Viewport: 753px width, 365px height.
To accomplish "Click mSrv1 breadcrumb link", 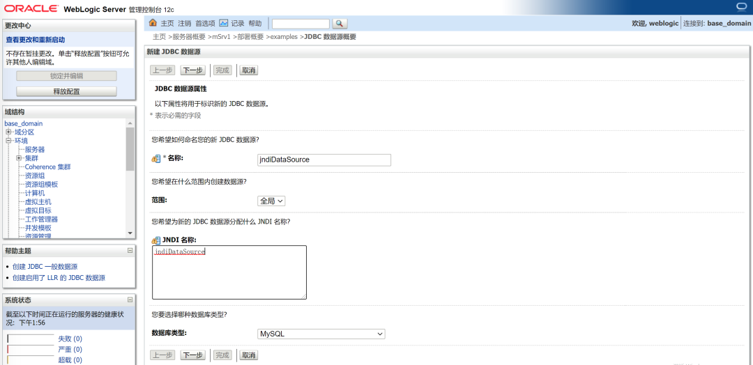I will point(222,37).
